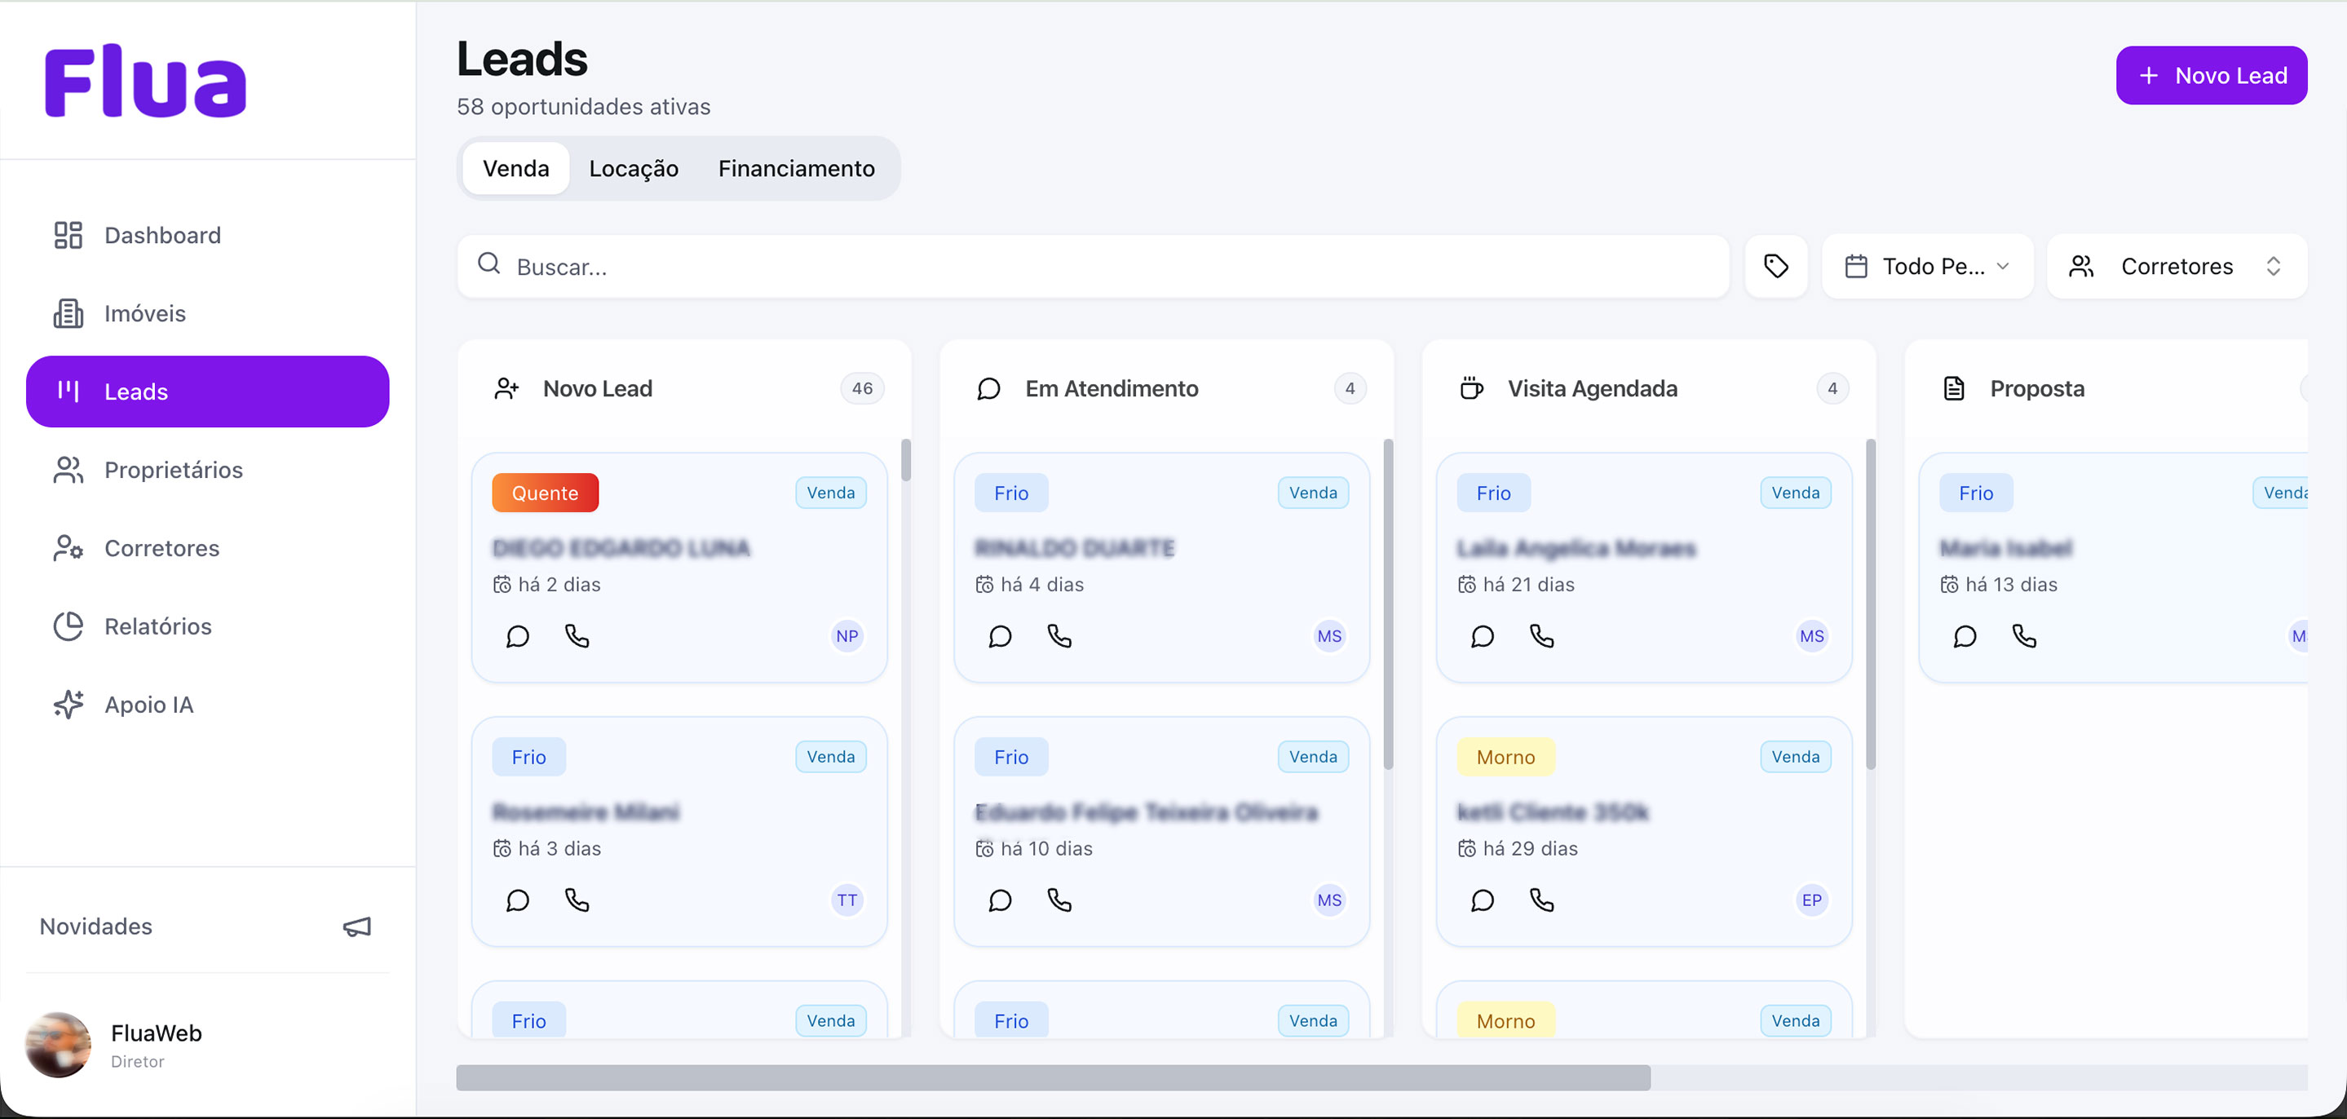Expand the Todo Período date dropdown
This screenshot has width=2347, height=1119.
1927,266
